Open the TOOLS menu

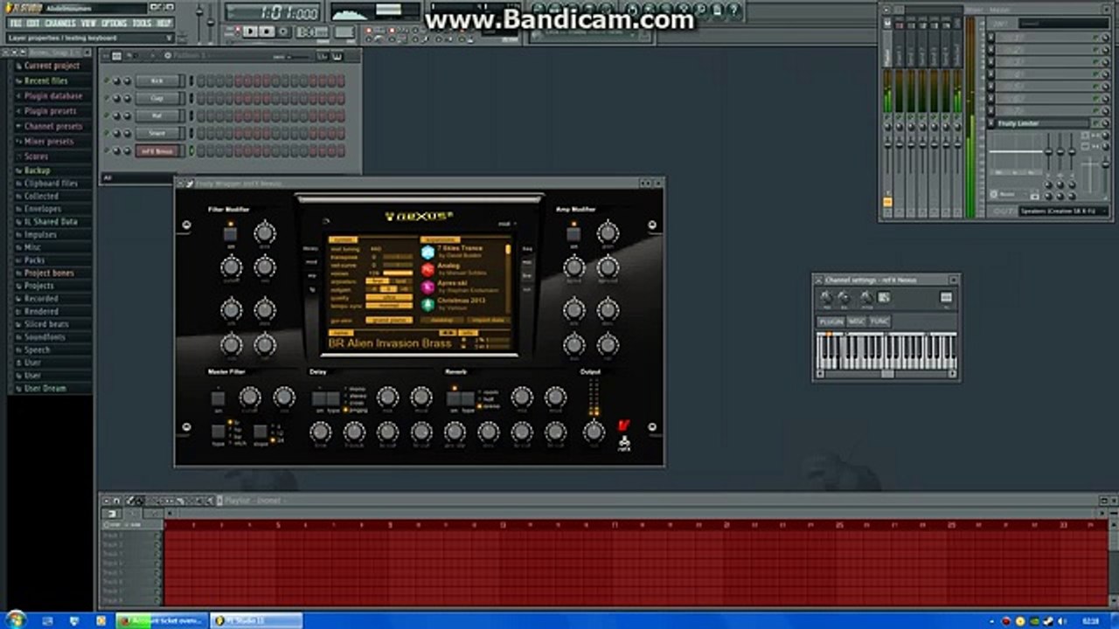142,23
